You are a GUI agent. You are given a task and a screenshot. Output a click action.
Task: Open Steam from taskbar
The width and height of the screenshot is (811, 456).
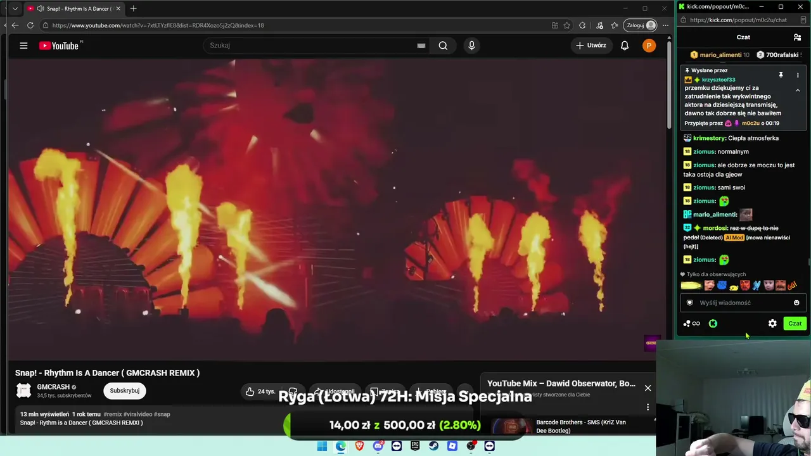(434, 446)
